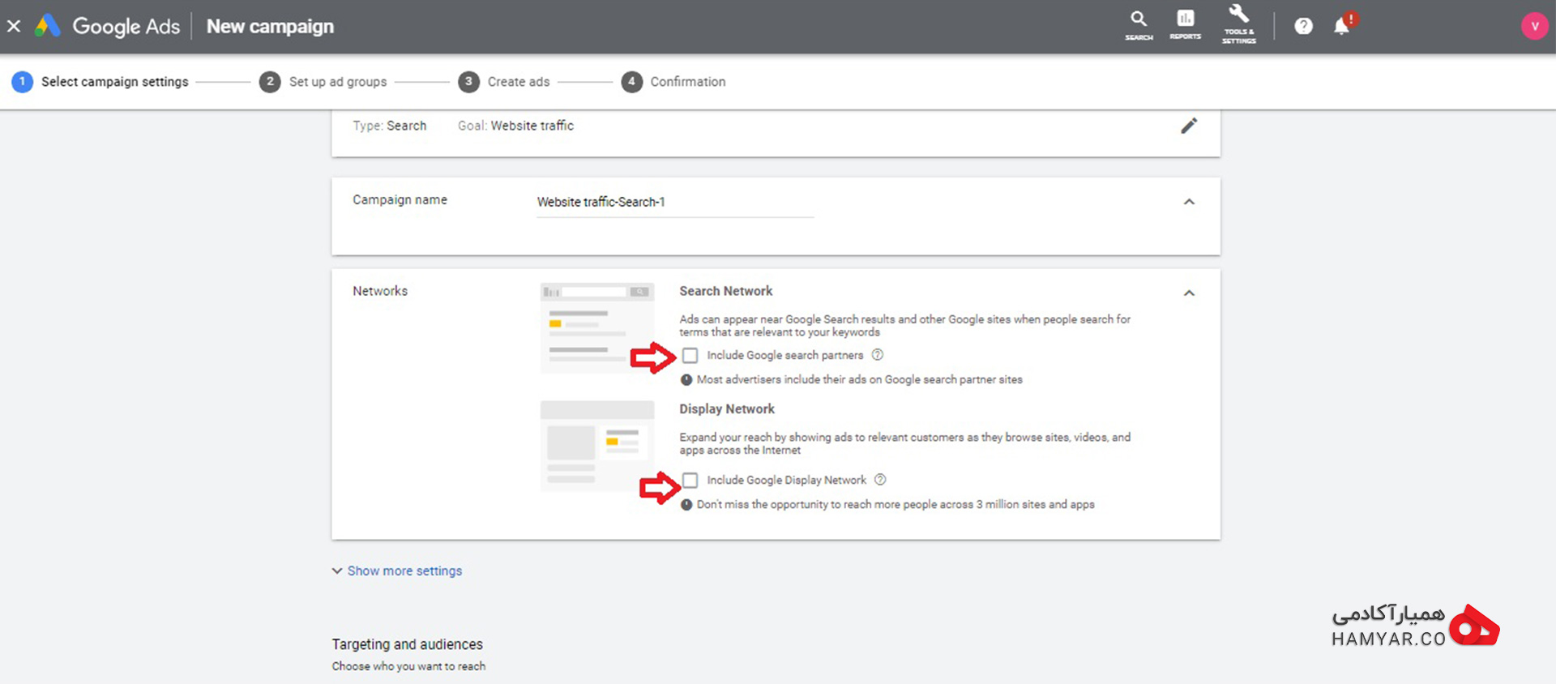
Task: Click the New campaign title
Action: coord(270,26)
